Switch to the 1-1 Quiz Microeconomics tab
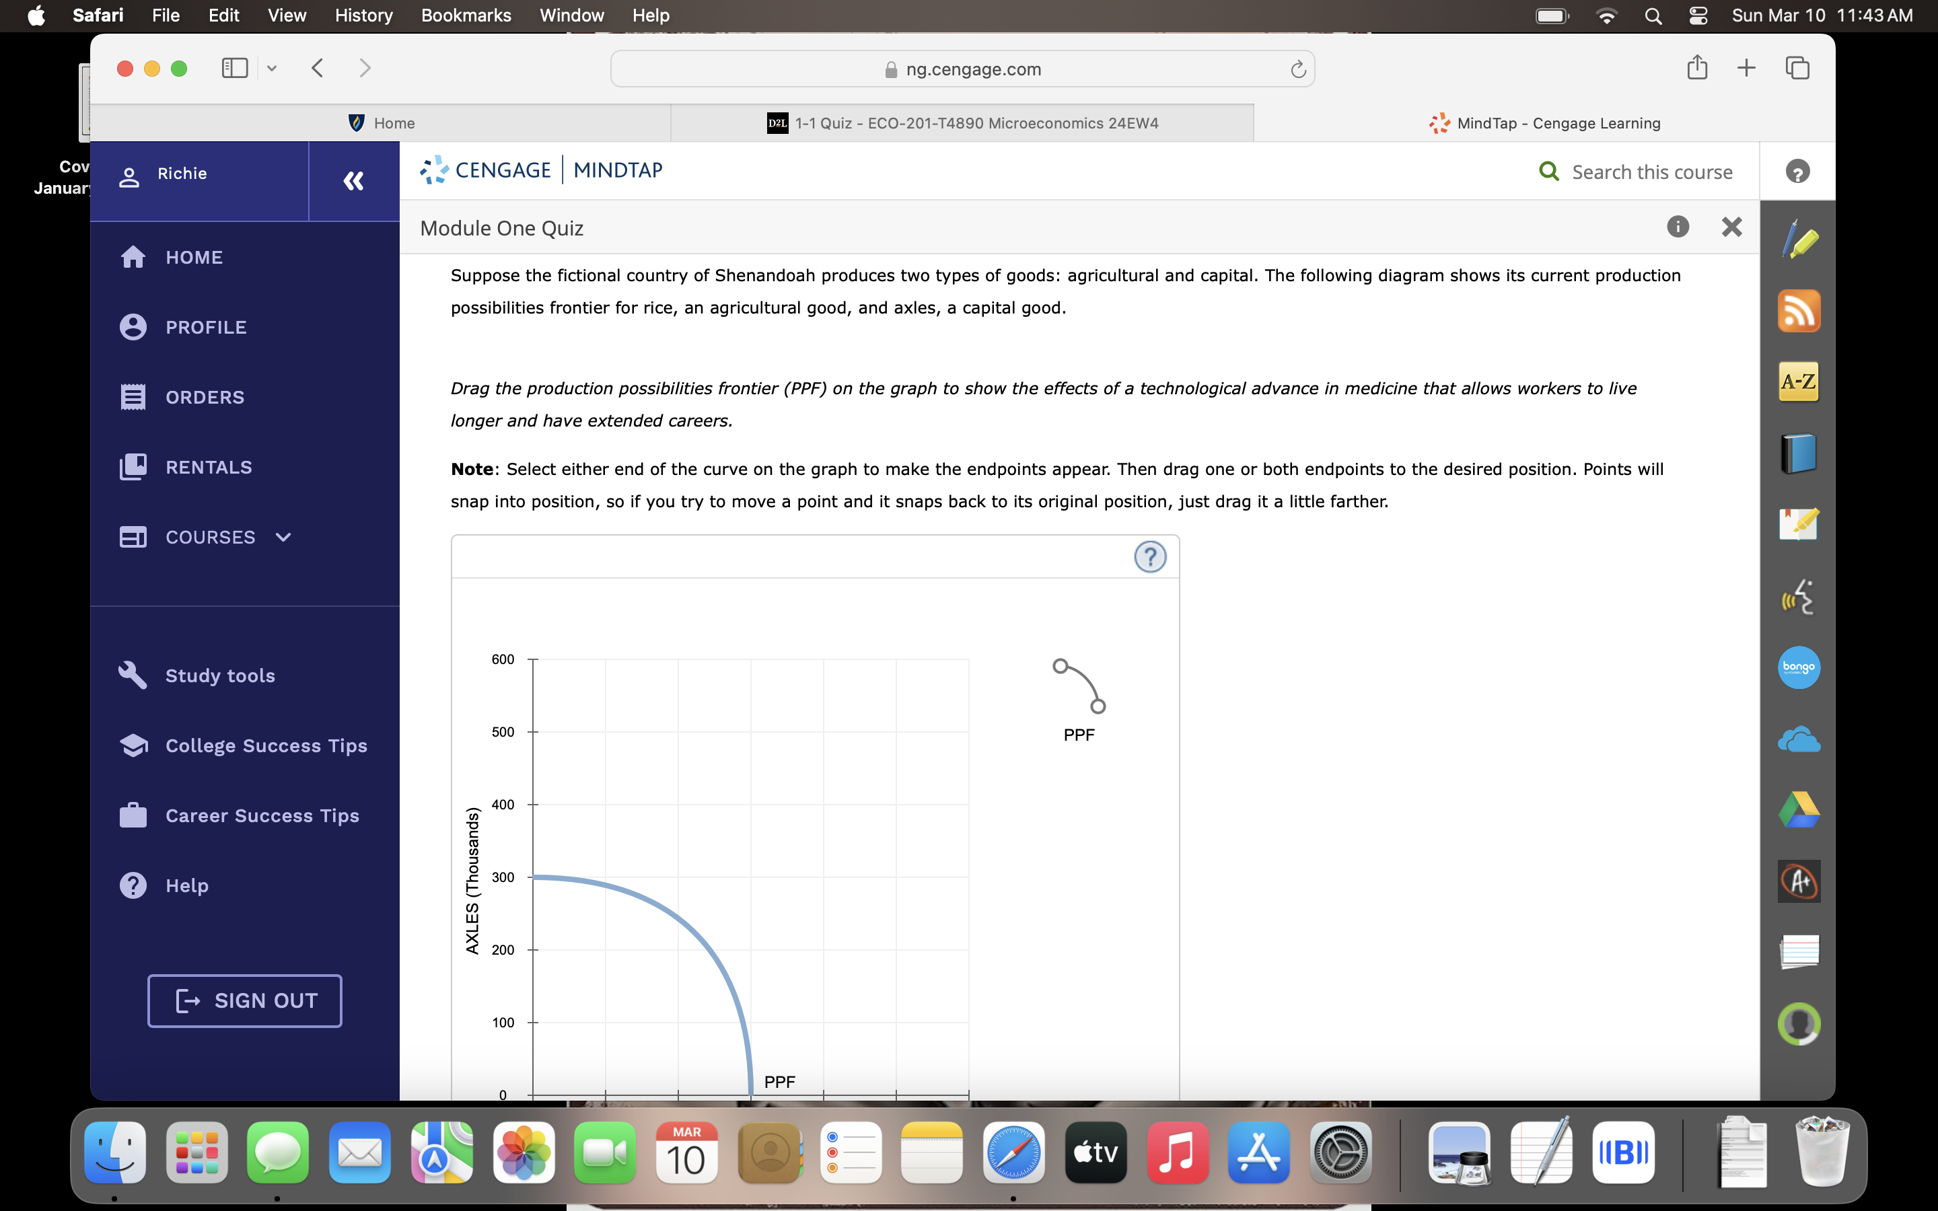This screenshot has height=1211, width=1938. 961,122
